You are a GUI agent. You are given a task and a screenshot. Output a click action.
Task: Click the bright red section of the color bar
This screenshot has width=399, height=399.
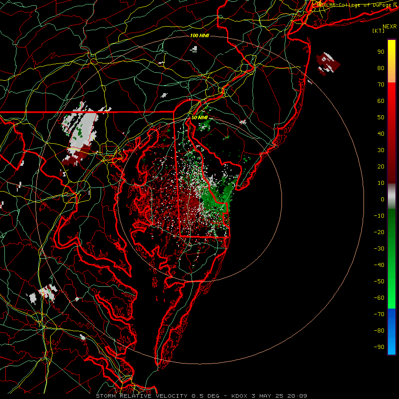[391, 102]
